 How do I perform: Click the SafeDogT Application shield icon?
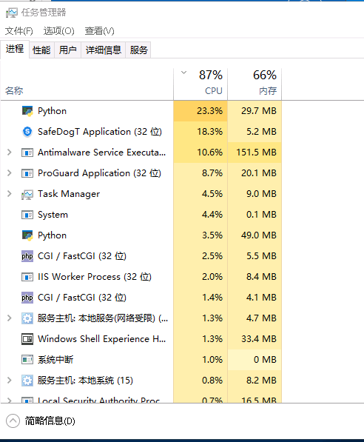click(x=27, y=132)
